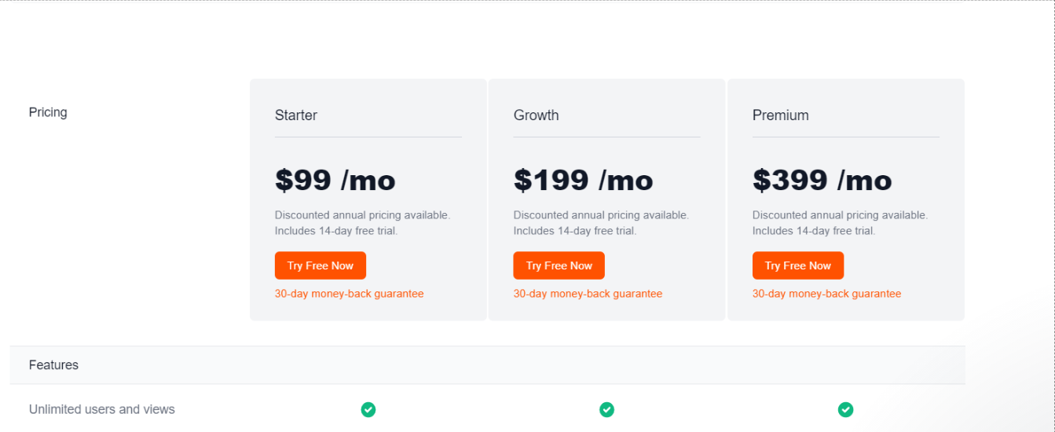This screenshot has height=432, width=1055.
Task: Choose the Premium plan heading
Action: 781,115
